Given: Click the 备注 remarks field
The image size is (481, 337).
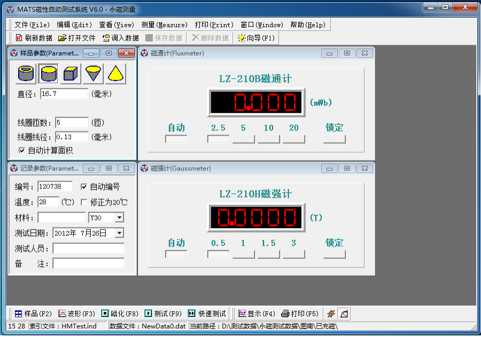Looking at the screenshot, I should point(89,263).
